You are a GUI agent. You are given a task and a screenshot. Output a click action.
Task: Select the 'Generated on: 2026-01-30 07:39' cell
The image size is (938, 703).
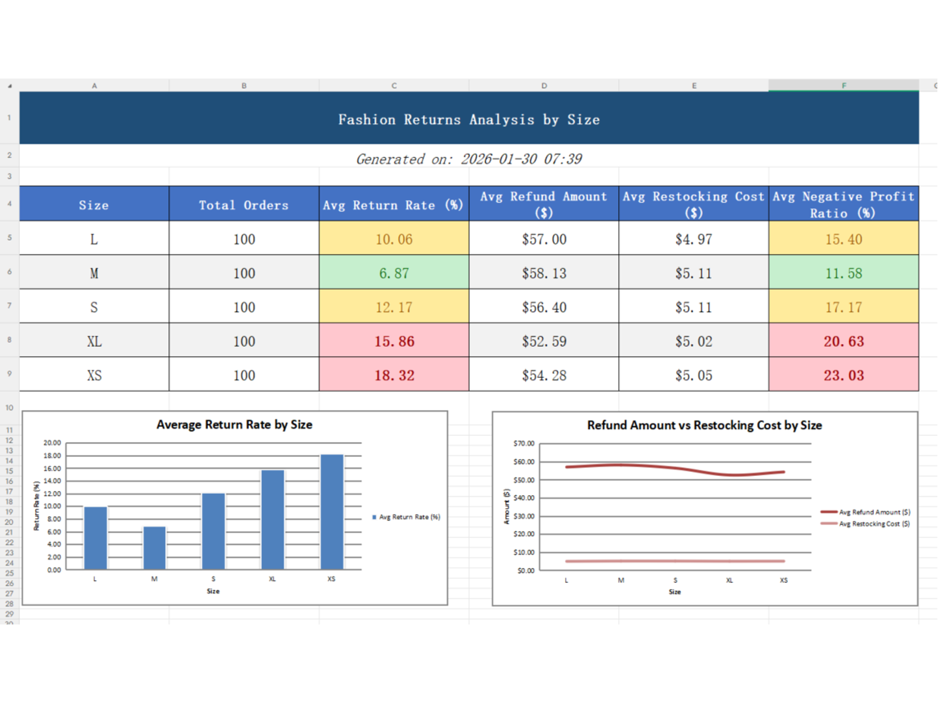coord(469,158)
